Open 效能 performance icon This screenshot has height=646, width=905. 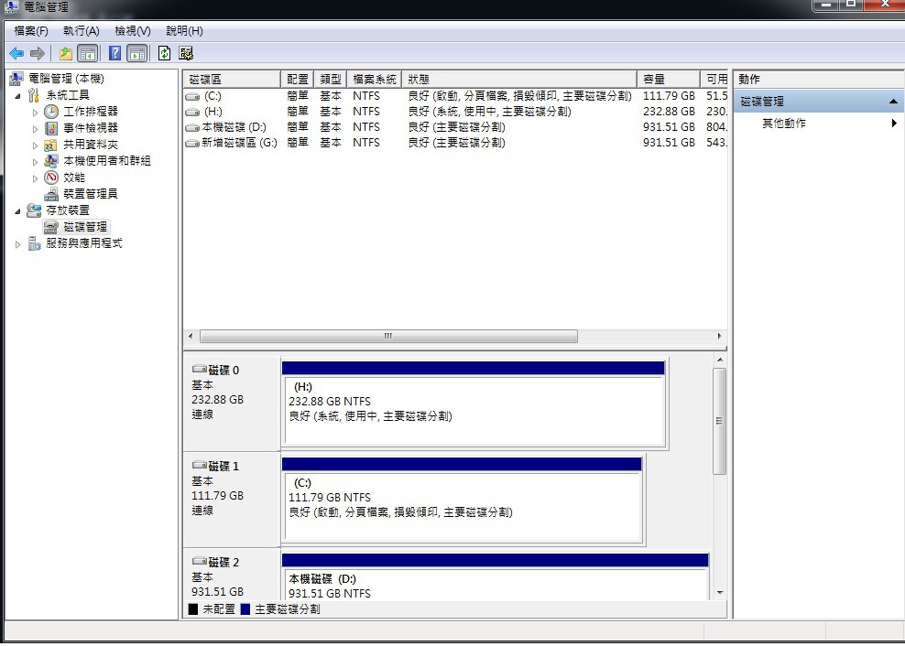(x=51, y=178)
